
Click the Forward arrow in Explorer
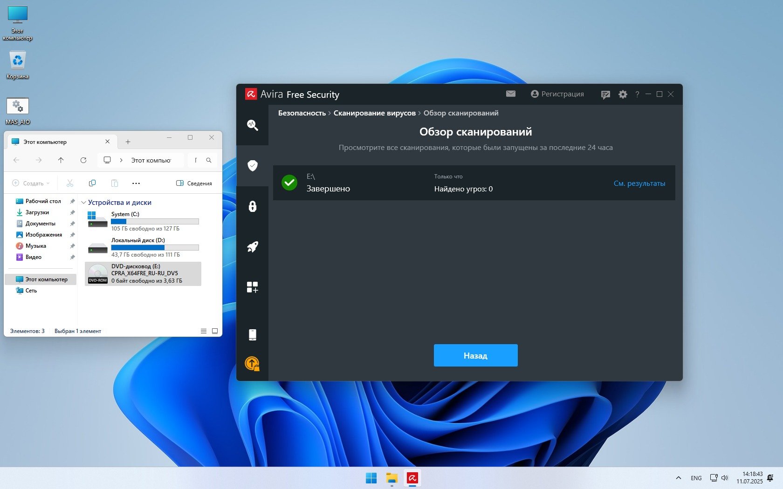[39, 160]
